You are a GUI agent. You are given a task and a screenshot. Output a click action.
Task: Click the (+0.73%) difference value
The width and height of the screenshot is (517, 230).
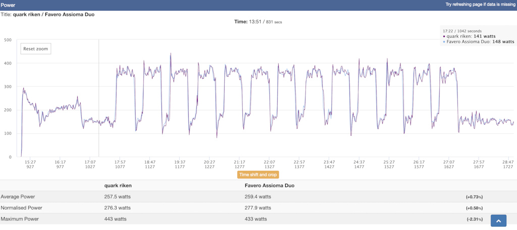[x=475, y=197]
